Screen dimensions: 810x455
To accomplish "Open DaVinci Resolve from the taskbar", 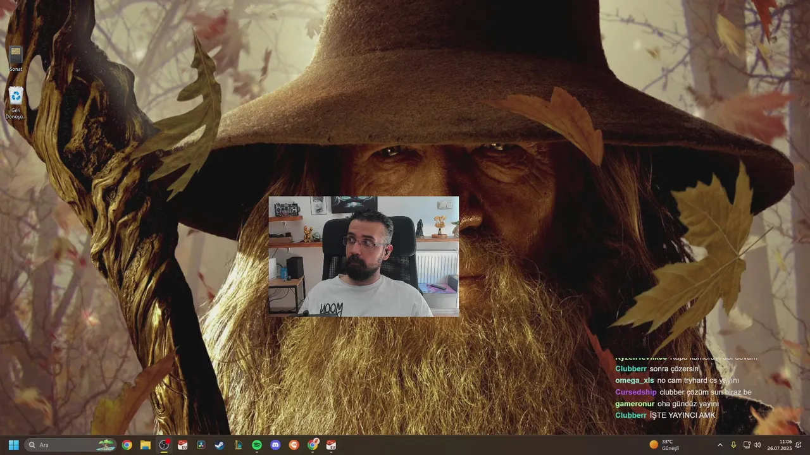I will (x=201, y=445).
